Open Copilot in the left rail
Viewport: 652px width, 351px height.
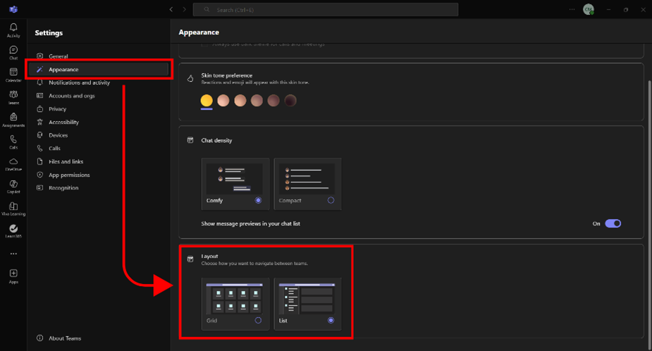point(13,186)
